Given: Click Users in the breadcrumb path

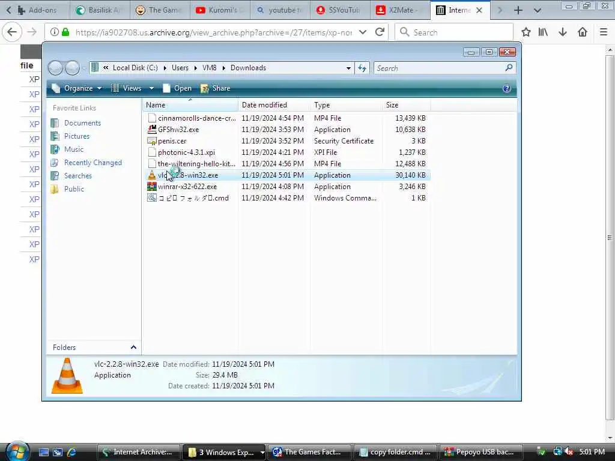Looking at the screenshot, I should (x=180, y=68).
